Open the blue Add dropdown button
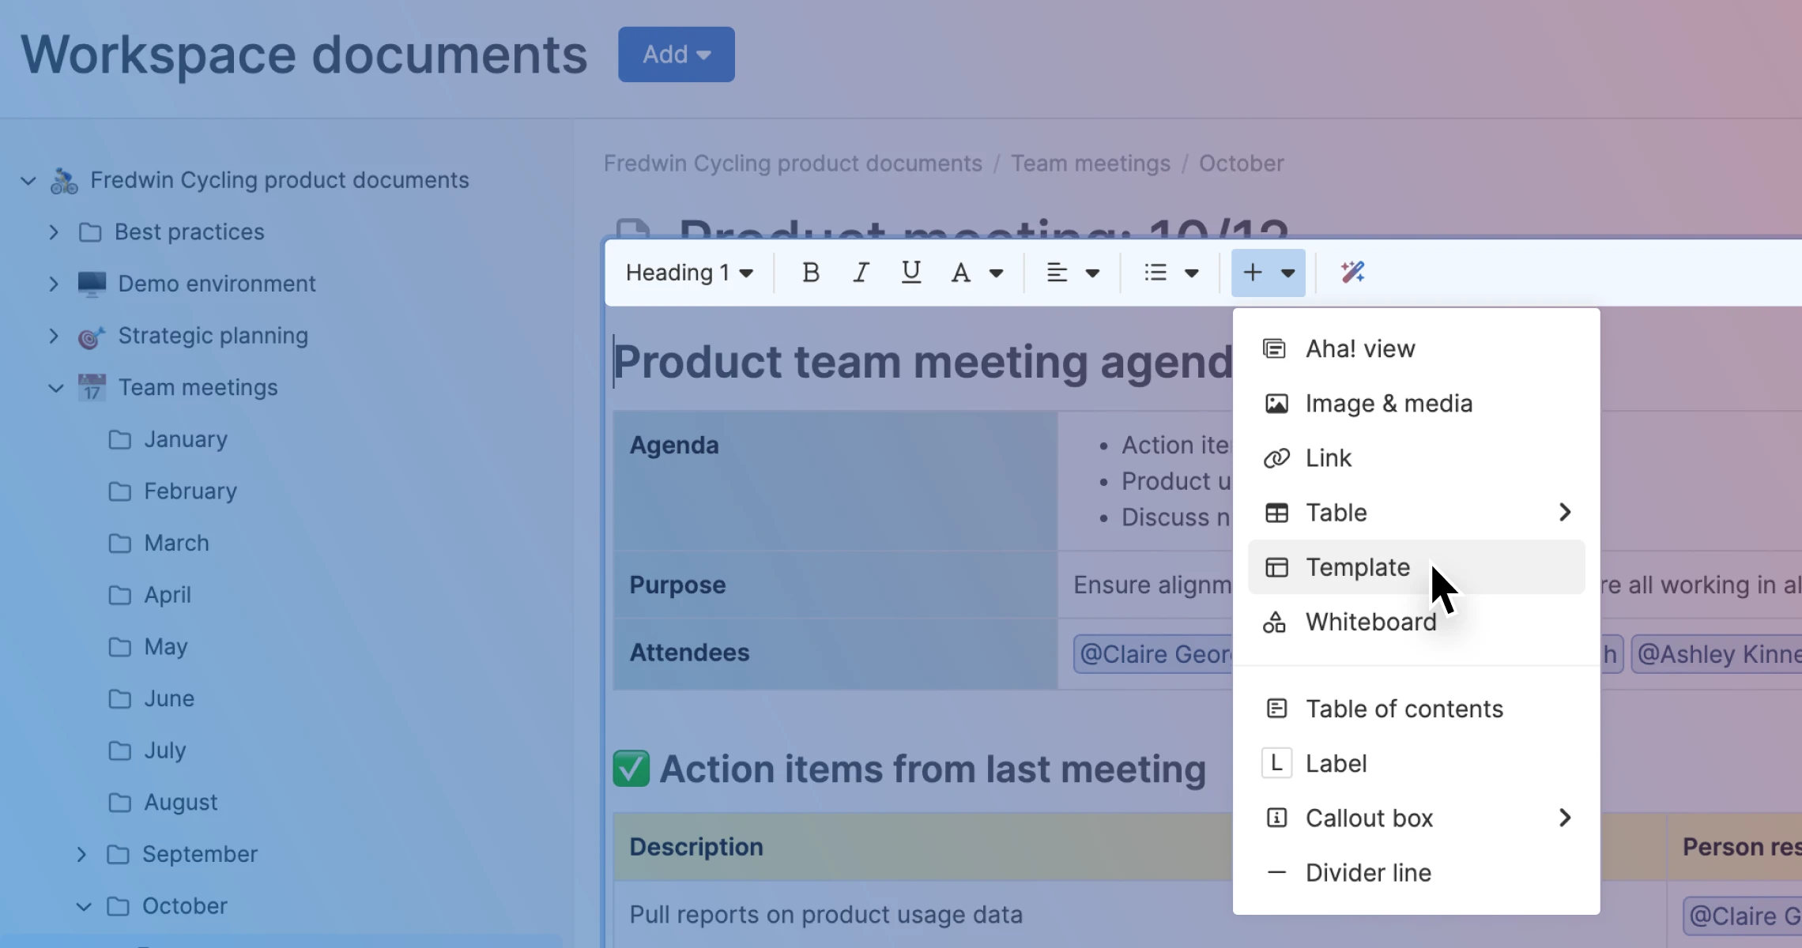The width and height of the screenshot is (1802, 948). (676, 55)
